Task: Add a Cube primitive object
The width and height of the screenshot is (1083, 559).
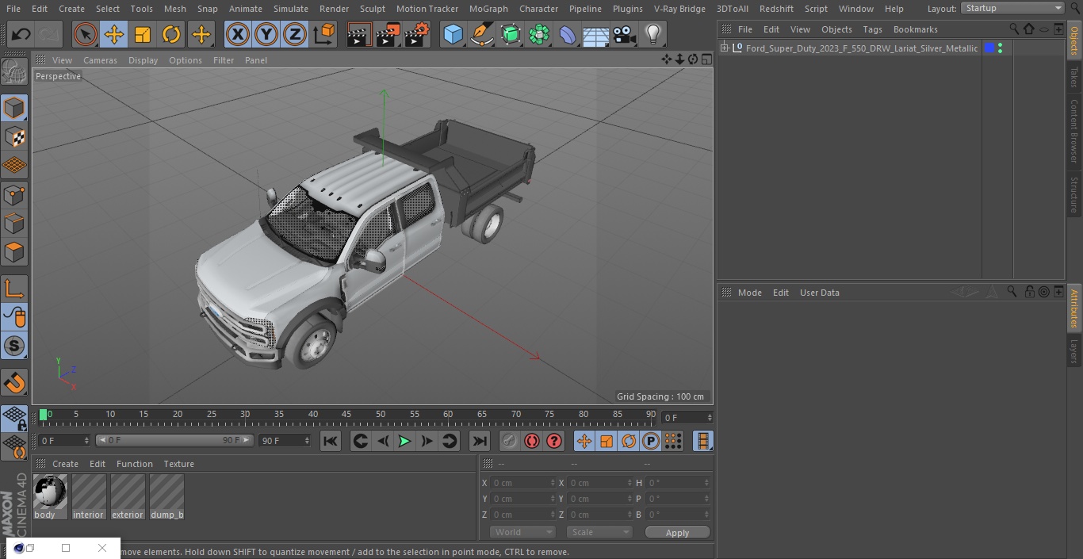Action: (x=453, y=34)
